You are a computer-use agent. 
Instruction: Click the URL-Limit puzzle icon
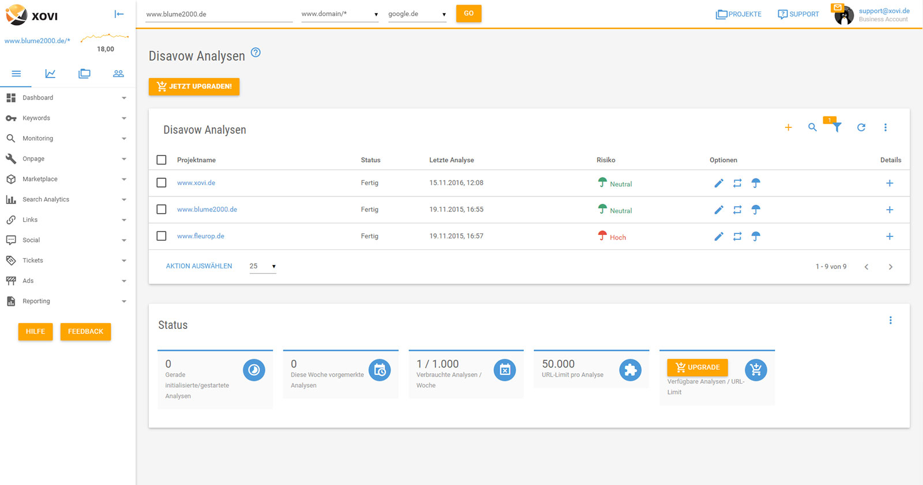[631, 370]
